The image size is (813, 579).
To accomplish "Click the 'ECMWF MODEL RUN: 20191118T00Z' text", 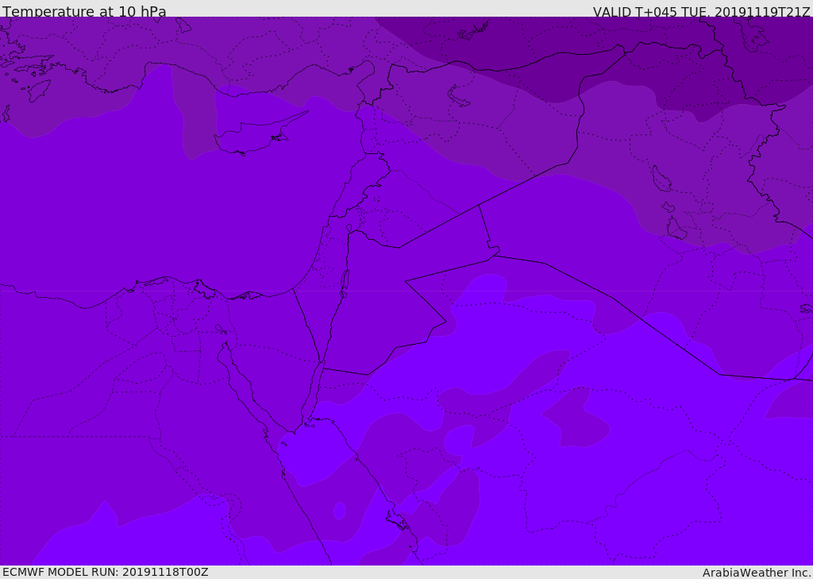I will point(106,572).
